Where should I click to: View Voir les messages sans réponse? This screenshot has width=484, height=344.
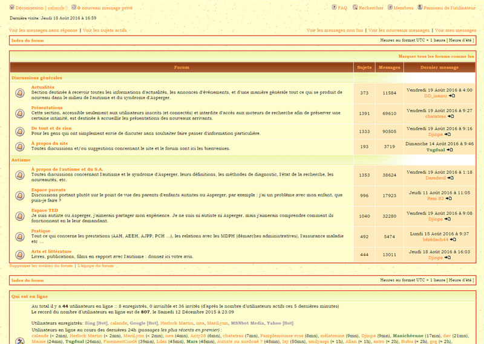(x=43, y=30)
